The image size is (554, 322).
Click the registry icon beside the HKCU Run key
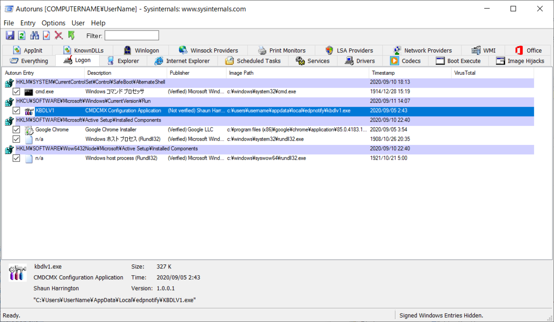(9, 101)
